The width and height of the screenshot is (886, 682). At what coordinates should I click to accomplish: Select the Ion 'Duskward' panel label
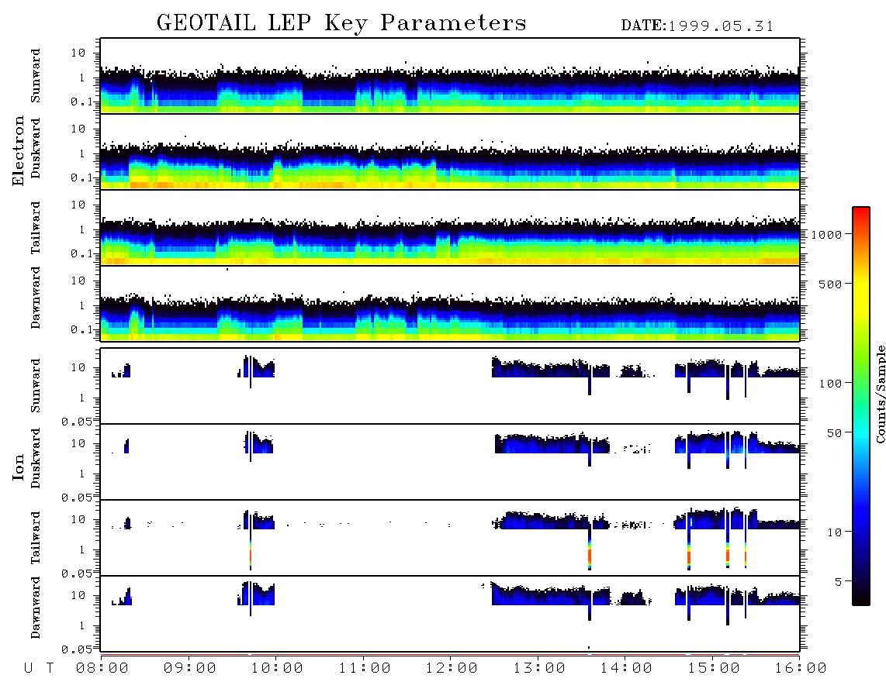pyautogui.click(x=36, y=458)
